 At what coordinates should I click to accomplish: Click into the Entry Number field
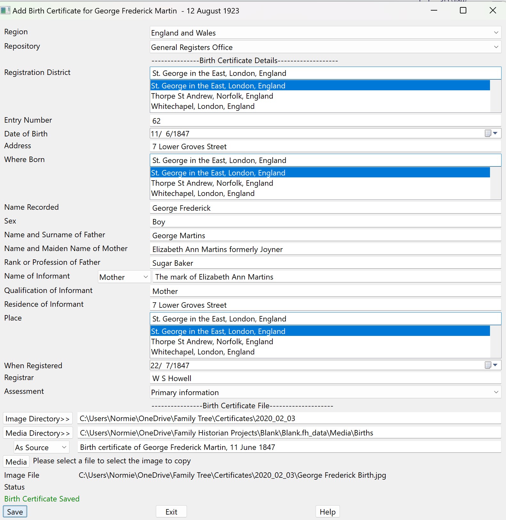pos(325,121)
